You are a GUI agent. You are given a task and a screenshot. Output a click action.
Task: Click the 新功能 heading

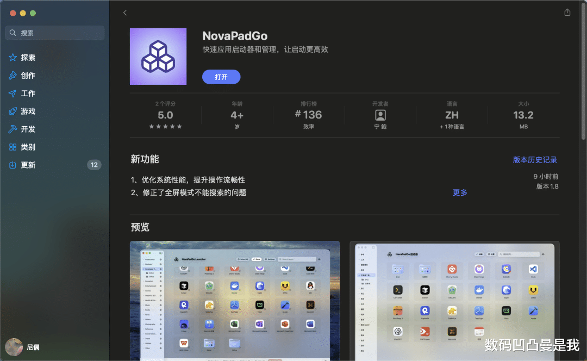pos(145,159)
